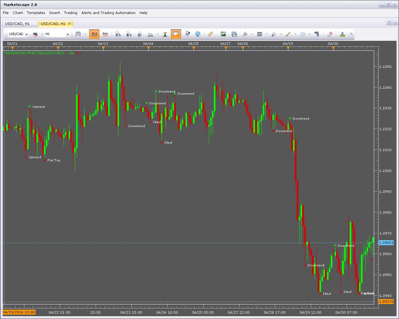Select the ellipse shape tool
This screenshot has width=399, height=319.
[x=302, y=34]
